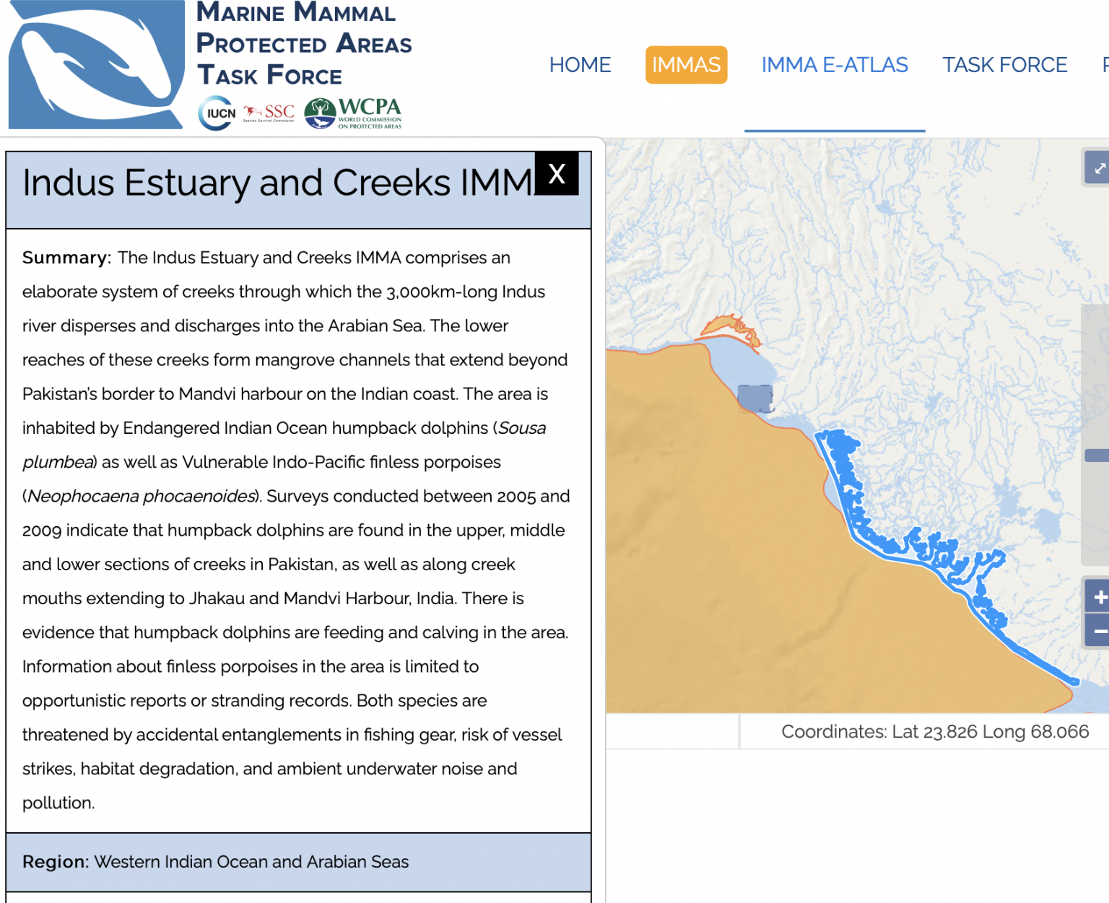Click the Region row in info panel

tap(298, 862)
